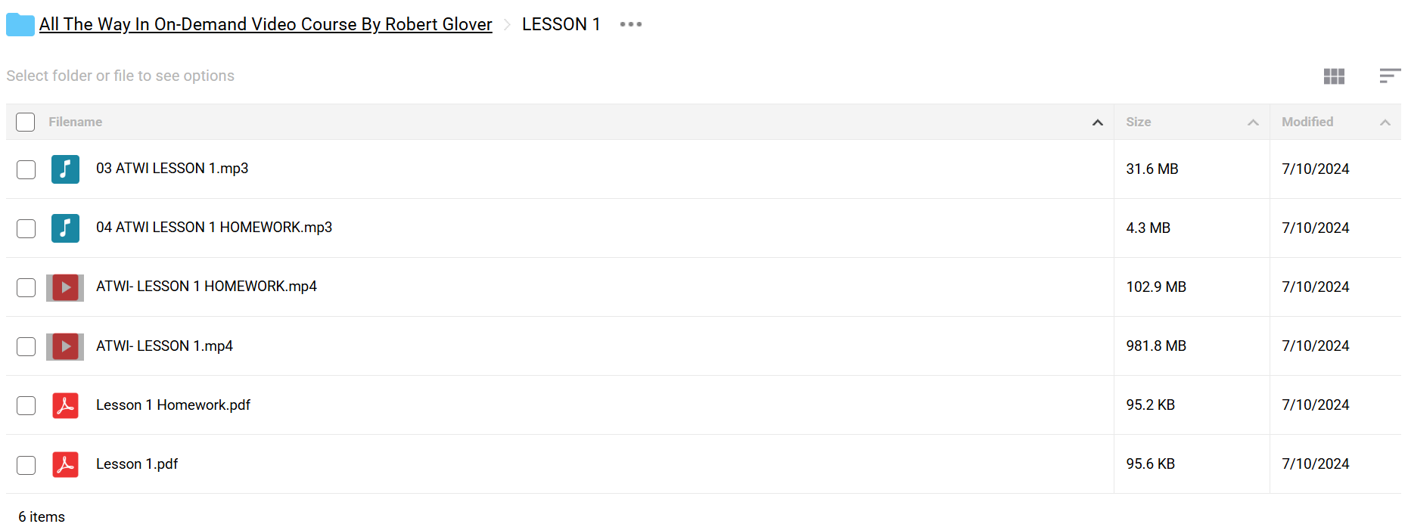1408x524 pixels.
Task: Click the blue folder icon in breadcrumb
Action: click(x=20, y=25)
